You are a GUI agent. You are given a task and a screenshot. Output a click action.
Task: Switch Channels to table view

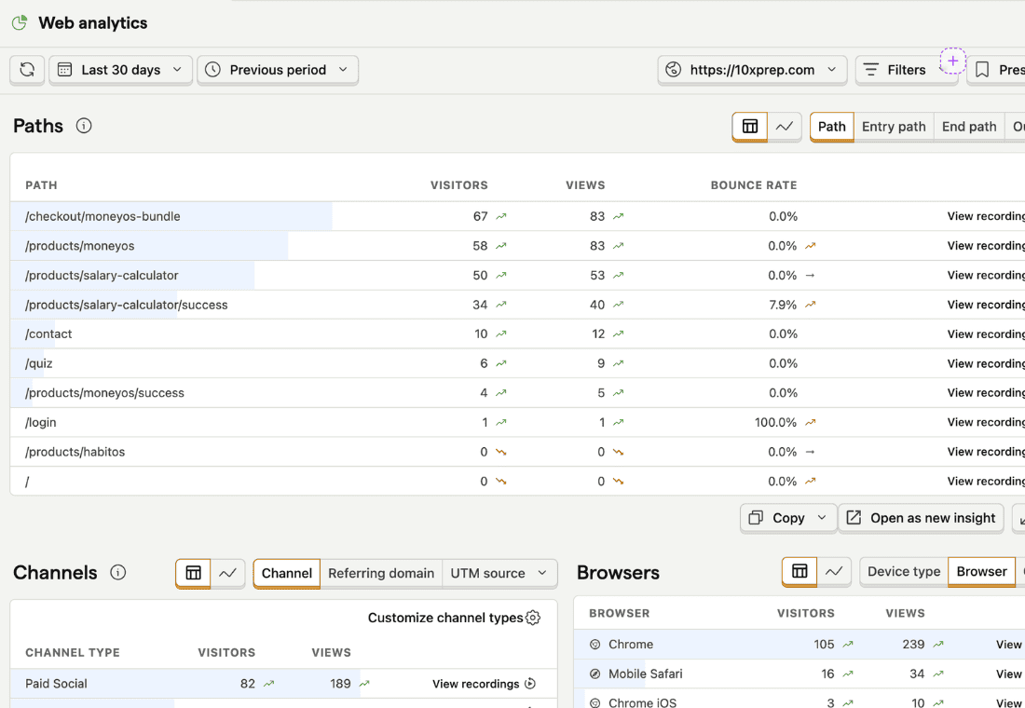(193, 573)
